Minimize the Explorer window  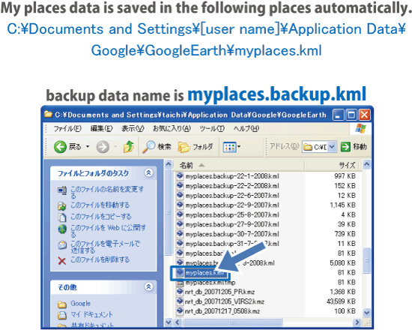pos(339,115)
